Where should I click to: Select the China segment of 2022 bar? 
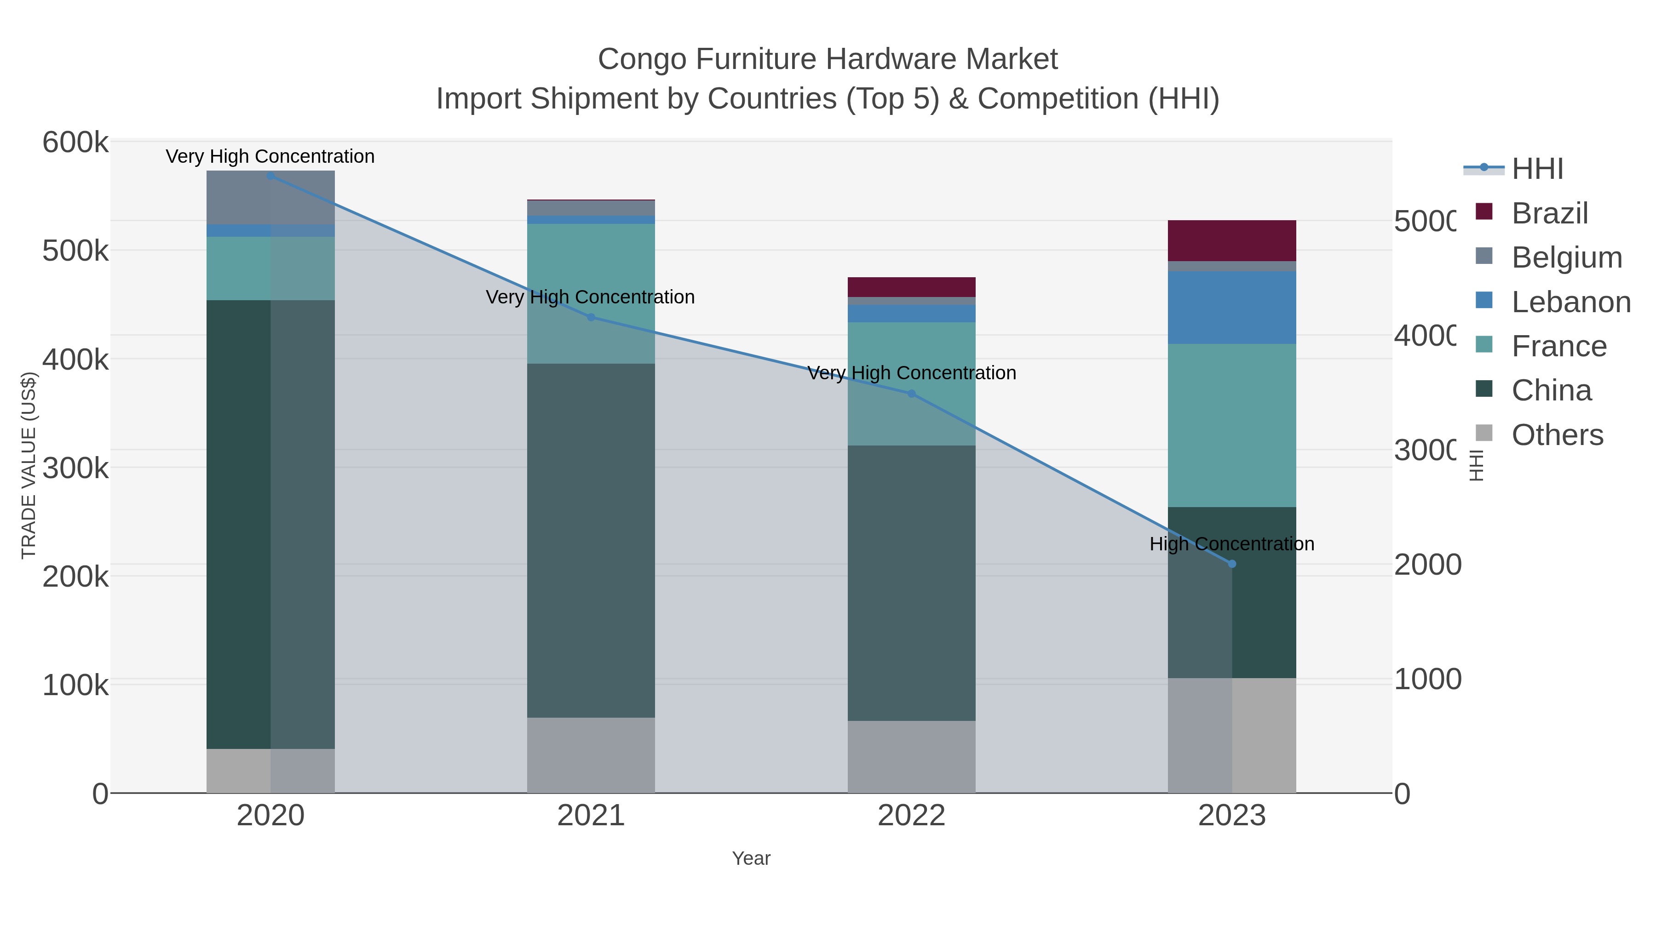[x=912, y=583]
